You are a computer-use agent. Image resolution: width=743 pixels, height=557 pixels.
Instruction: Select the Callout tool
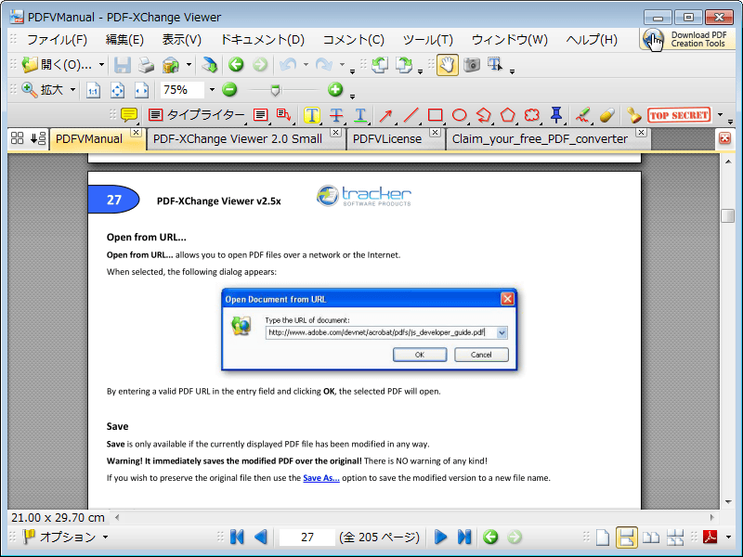tap(283, 114)
